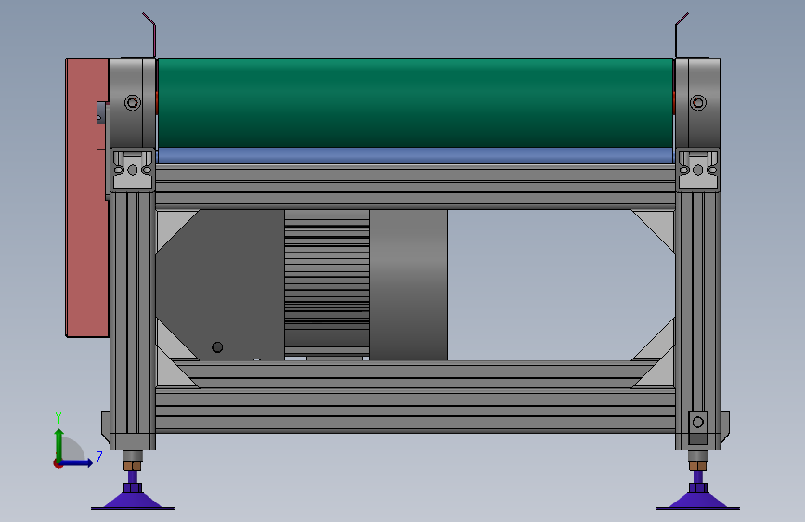Screen dimensions: 805x522
Task: Select the red side cover panel
Action: click(86, 198)
